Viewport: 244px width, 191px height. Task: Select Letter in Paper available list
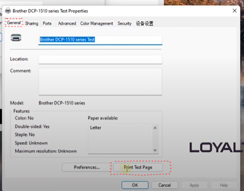click(x=95, y=128)
